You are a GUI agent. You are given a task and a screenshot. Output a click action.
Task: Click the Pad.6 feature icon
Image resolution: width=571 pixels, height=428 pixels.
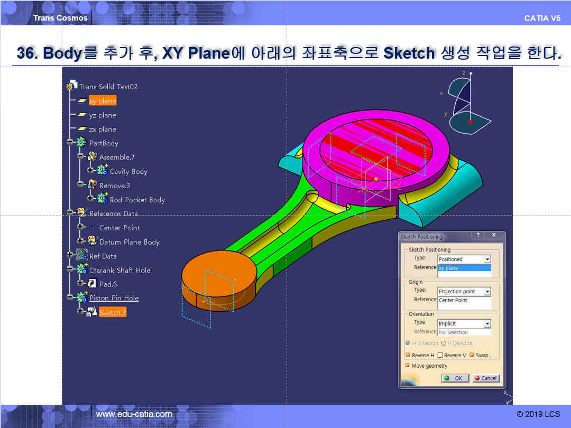point(92,284)
